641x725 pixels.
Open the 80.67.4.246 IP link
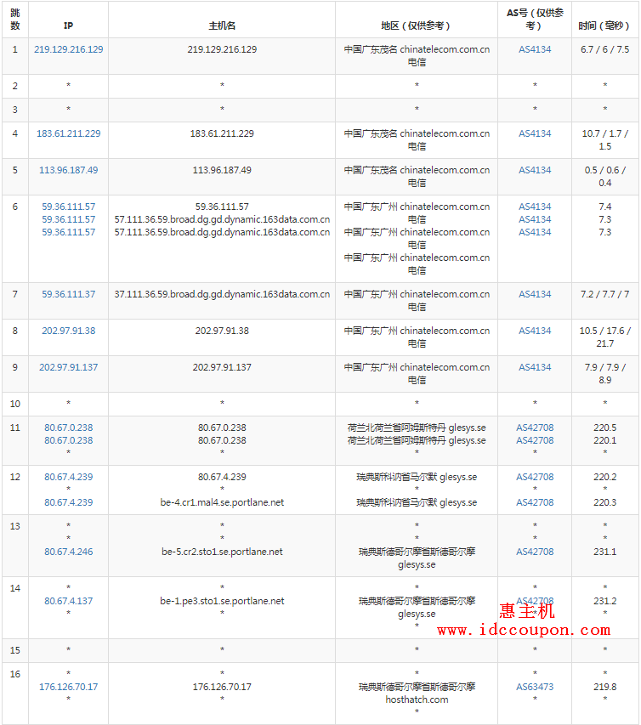(68, 552)
